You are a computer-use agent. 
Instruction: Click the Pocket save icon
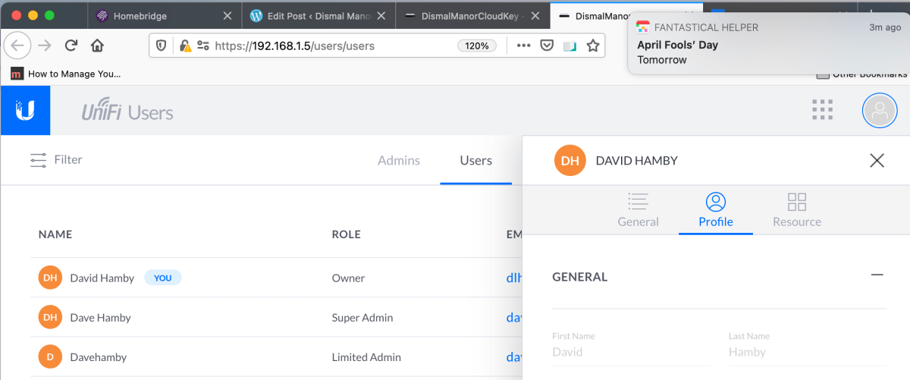546,46
